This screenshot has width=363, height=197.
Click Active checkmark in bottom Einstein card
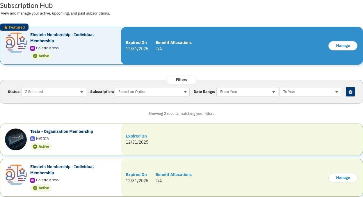(x=35, y=188)
